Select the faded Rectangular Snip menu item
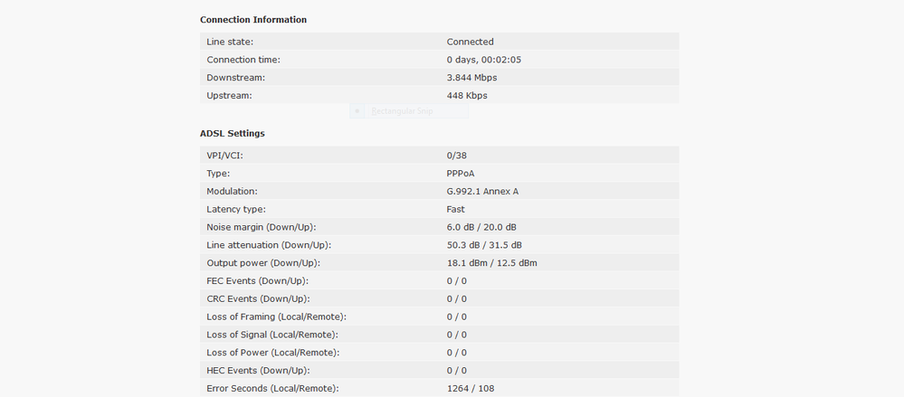Viewport: 904px width, 397px height. click(409, 111)
